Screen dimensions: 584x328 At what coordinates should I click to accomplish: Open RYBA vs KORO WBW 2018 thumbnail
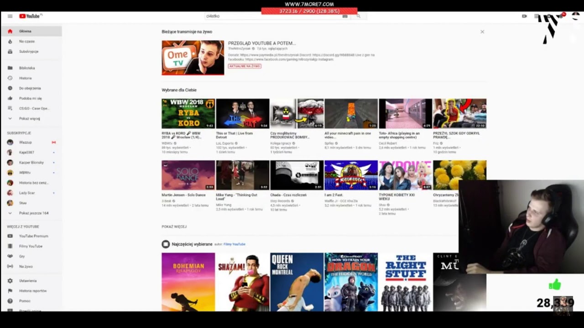tap(188, 113)
